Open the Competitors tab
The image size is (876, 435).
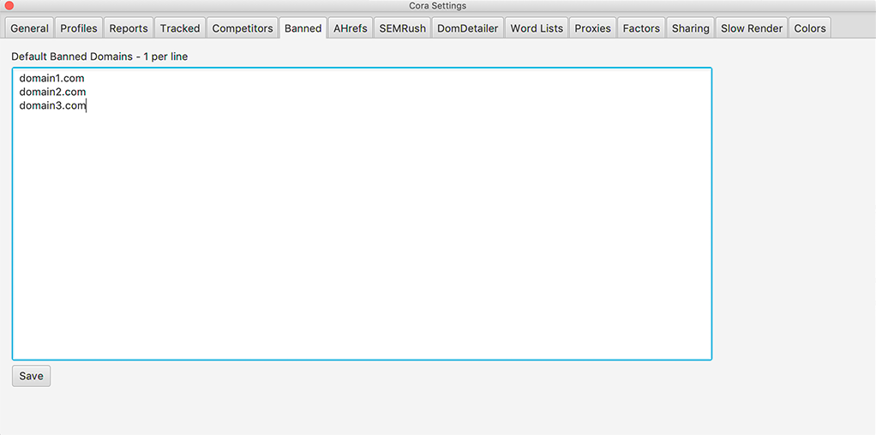coord(243,28)
